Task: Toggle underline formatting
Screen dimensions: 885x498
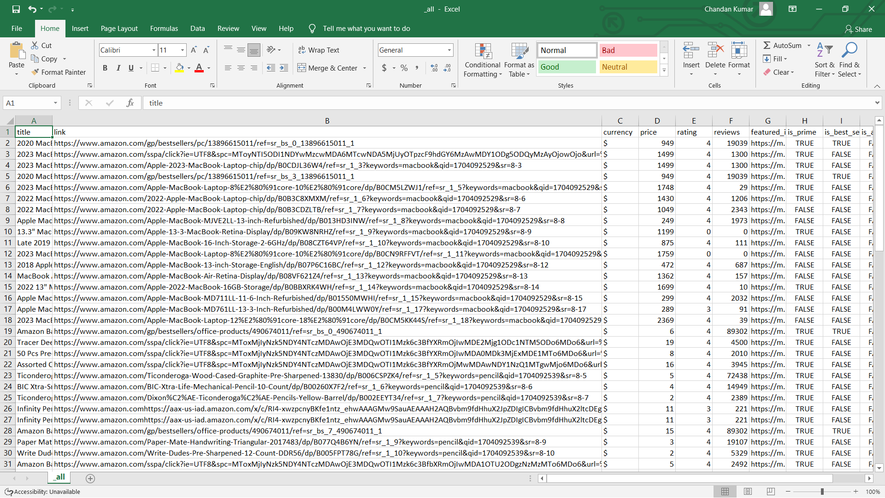Action: [130, 68]
